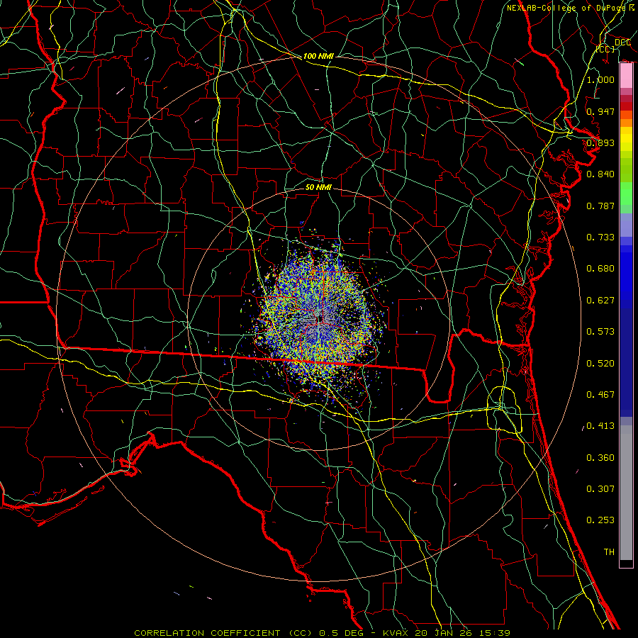Select the 0.573 legend value
The image size is (638, 638).
click(x=600, y=332)
